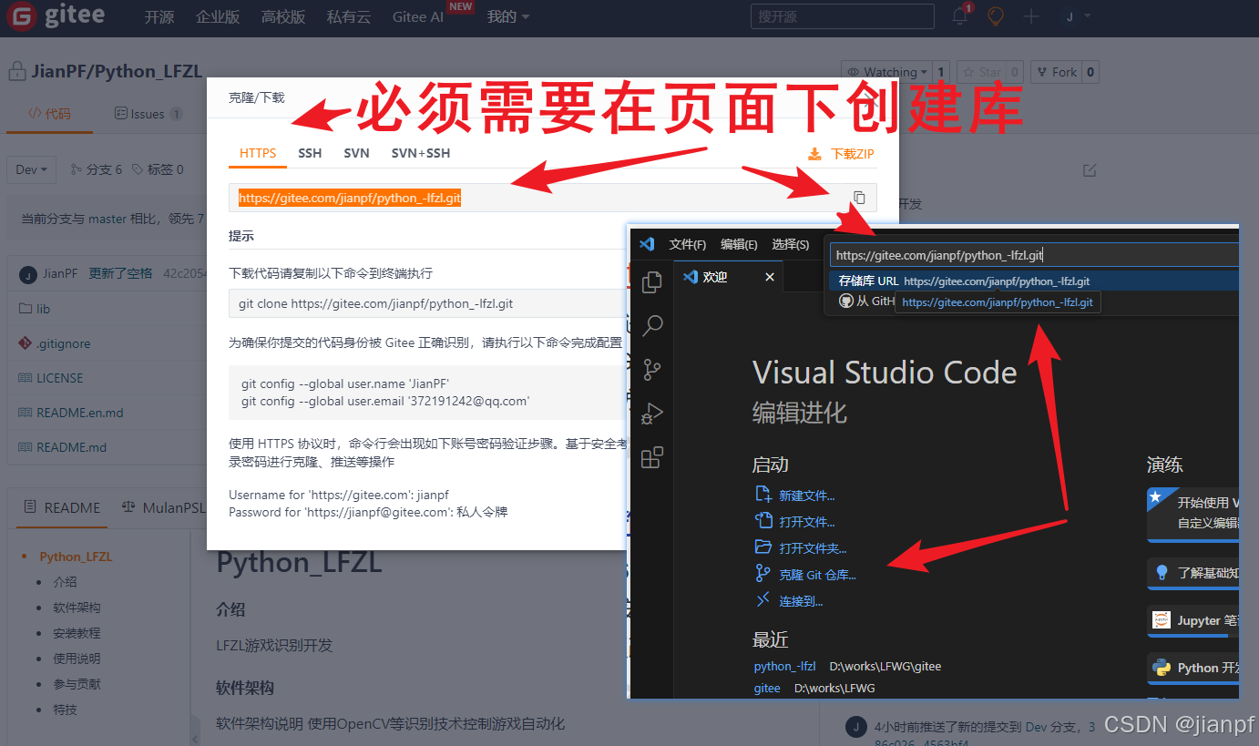Open VS Code Source Control icon
The image size is (1259, 746).
pyautogui.click(x=652, y=369)
